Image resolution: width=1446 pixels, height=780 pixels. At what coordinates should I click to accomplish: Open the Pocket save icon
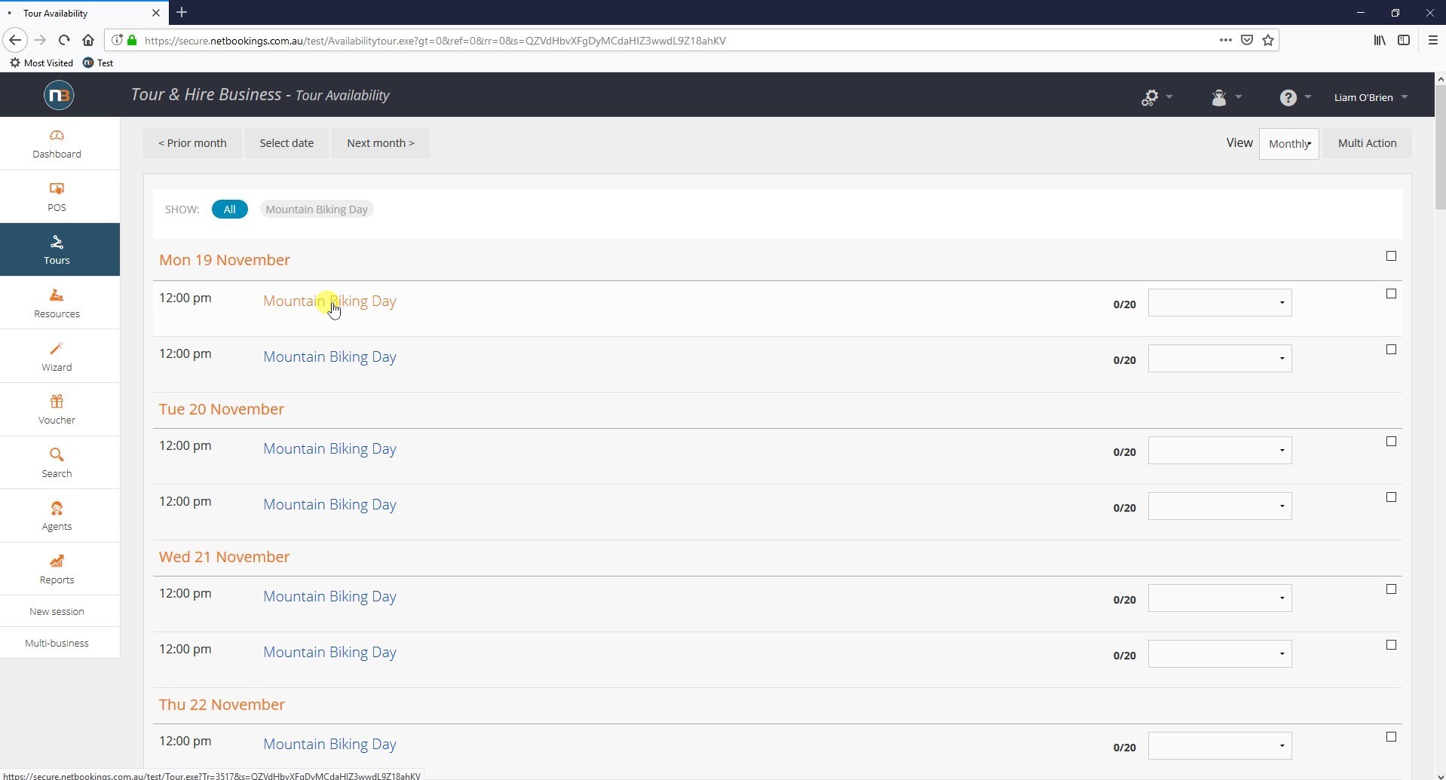tap(1247, 40)
